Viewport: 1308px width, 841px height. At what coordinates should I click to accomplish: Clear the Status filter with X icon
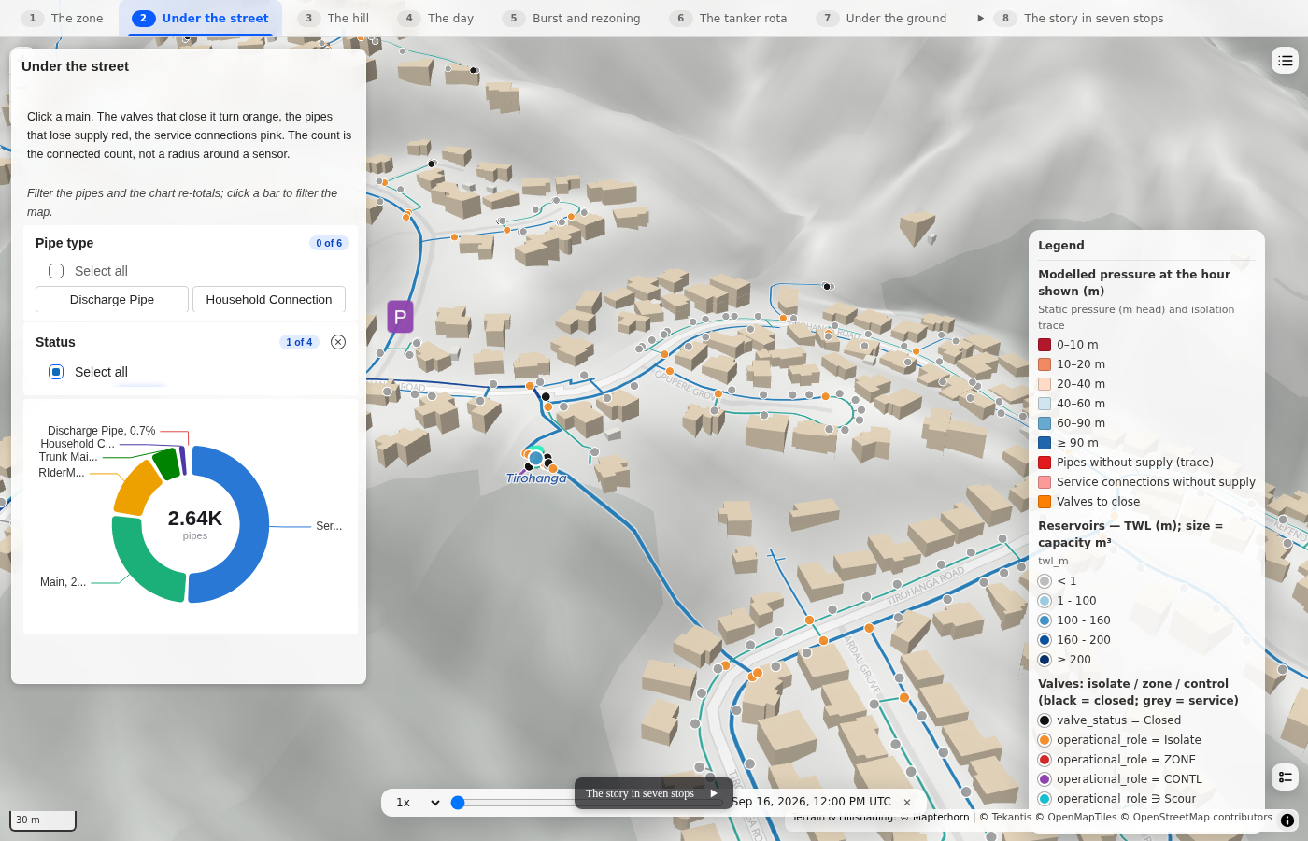338,342
